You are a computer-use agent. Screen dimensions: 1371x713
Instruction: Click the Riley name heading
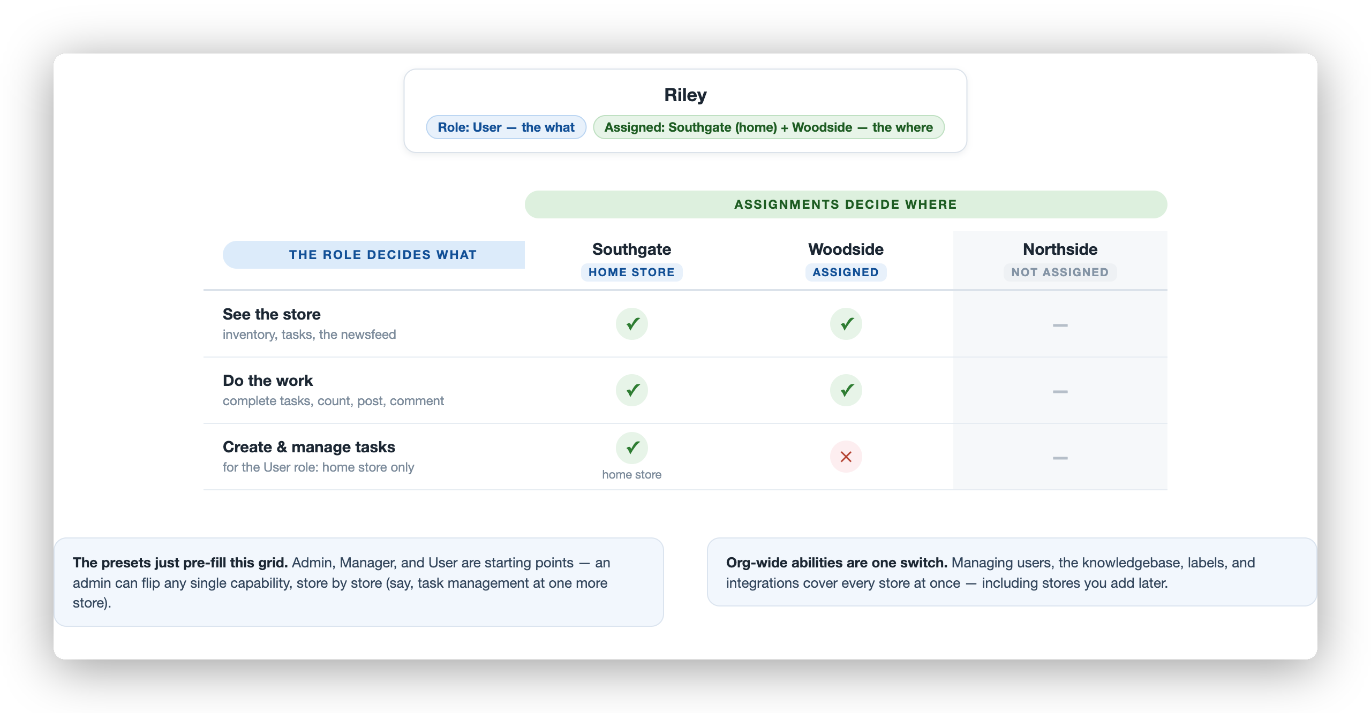(685, 95)
